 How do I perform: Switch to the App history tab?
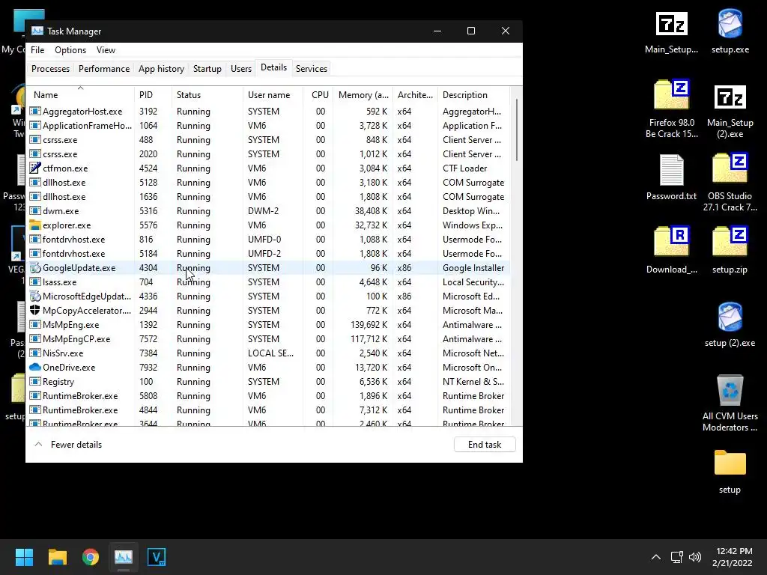coord(162,69)
